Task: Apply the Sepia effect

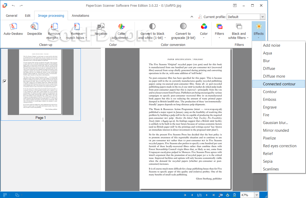Action: (x=279, y=161)
